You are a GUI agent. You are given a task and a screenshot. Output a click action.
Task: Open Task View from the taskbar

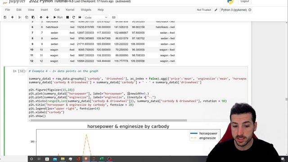pos(39,159)
